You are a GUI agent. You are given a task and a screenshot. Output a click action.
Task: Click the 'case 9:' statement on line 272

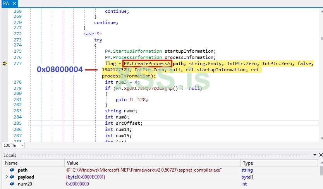(x=93, y=34)
